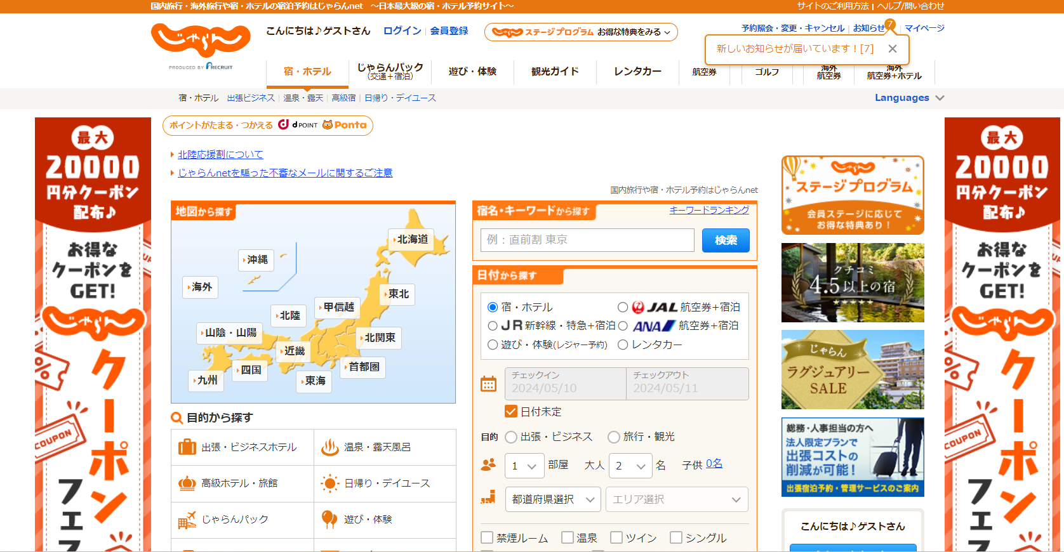Open the 遊び・体験 tab
This screenshot has width=1064, height=552.
pos(472,71)
